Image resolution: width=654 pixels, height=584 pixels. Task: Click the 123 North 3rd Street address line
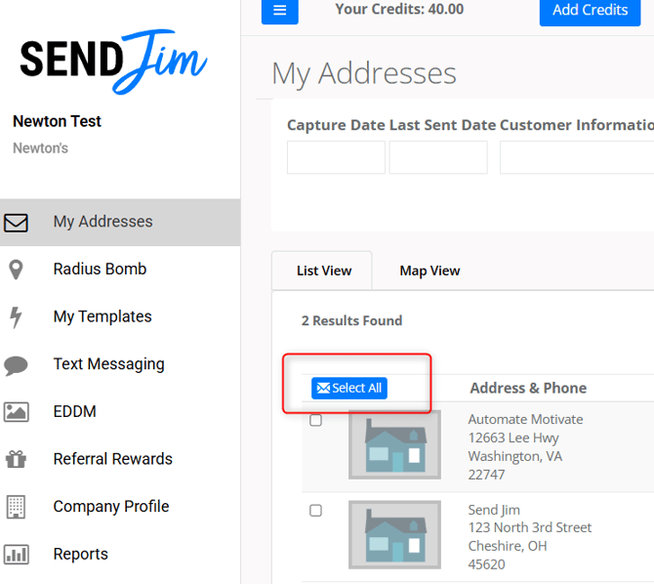(x=530, y=527)
